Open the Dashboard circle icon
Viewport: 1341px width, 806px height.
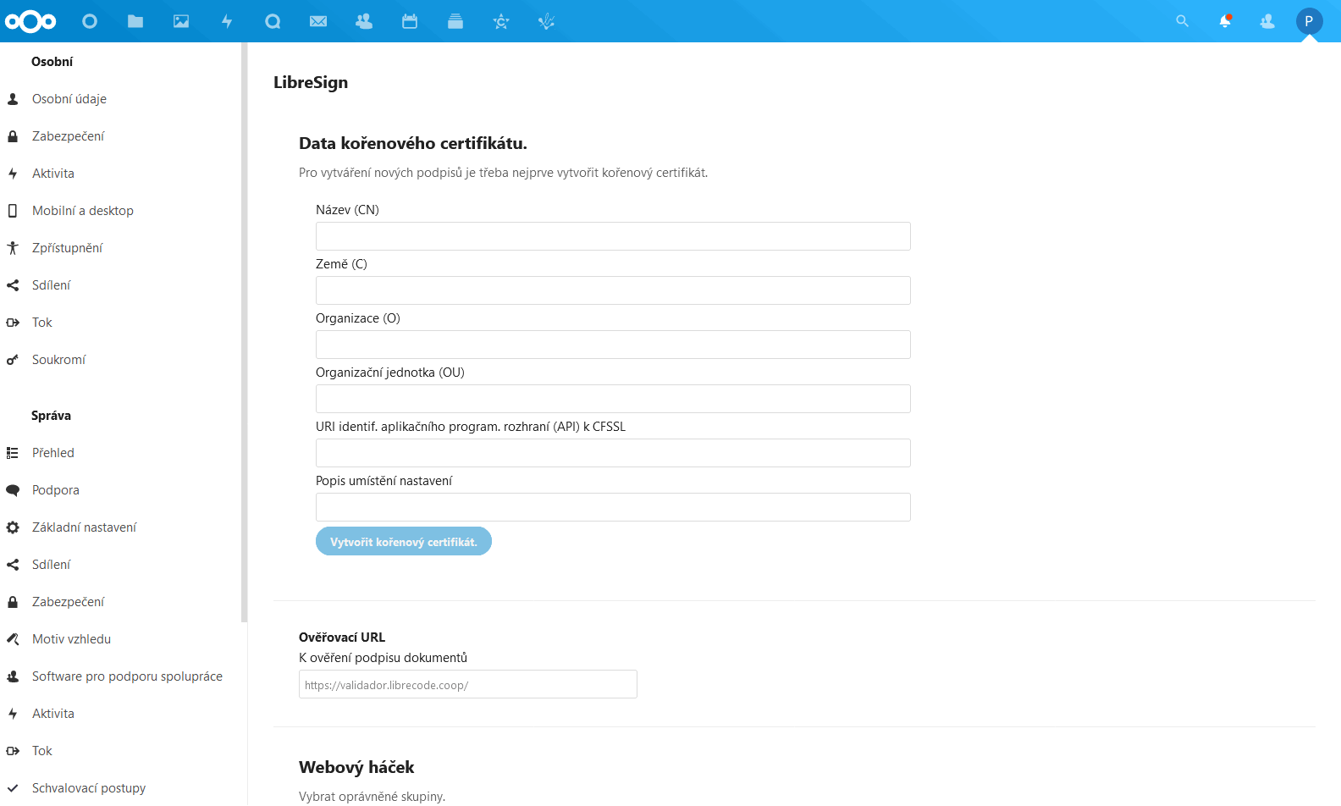pyautogui.click(x=90, y=21)
